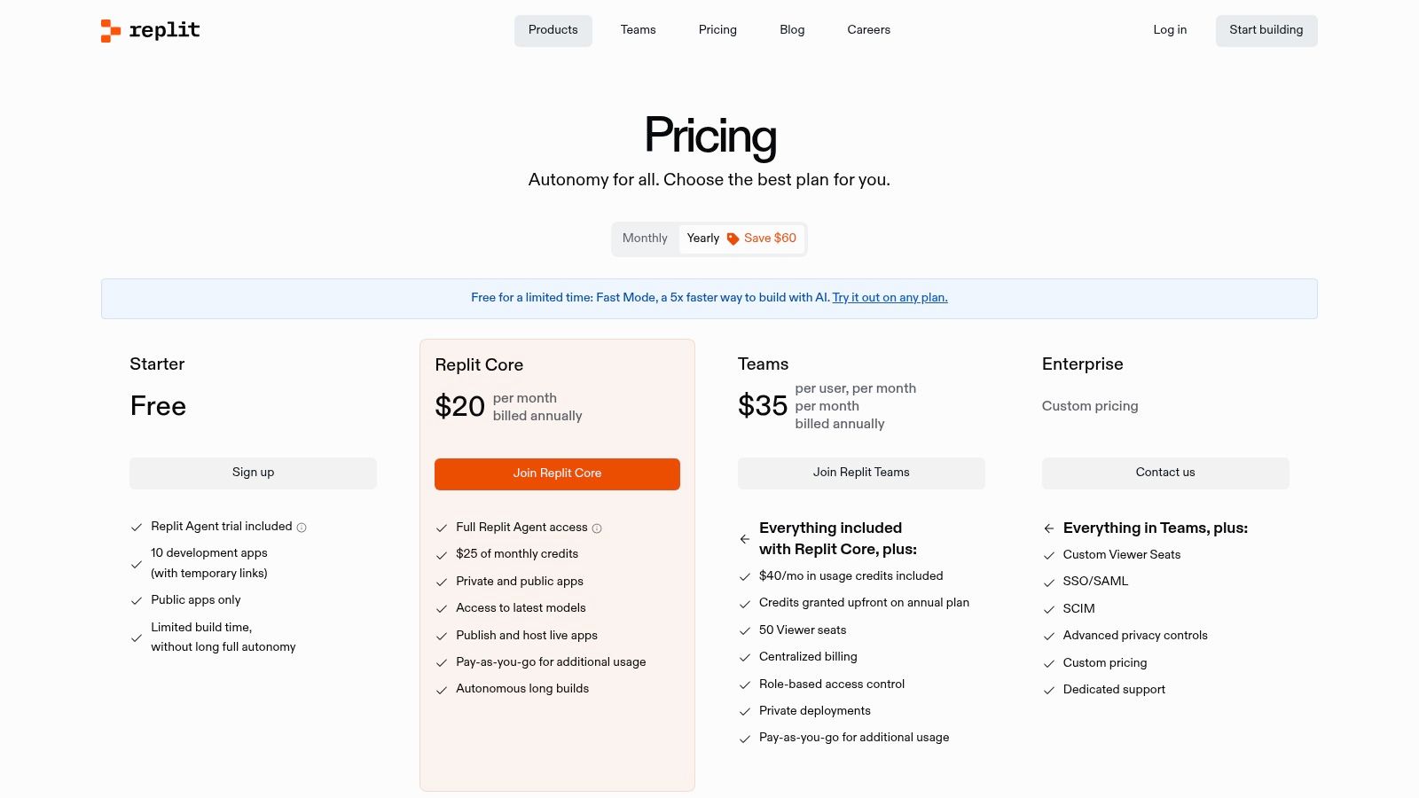
Task: Click the Replit logo icon
Action: click(x=111, y=31)
